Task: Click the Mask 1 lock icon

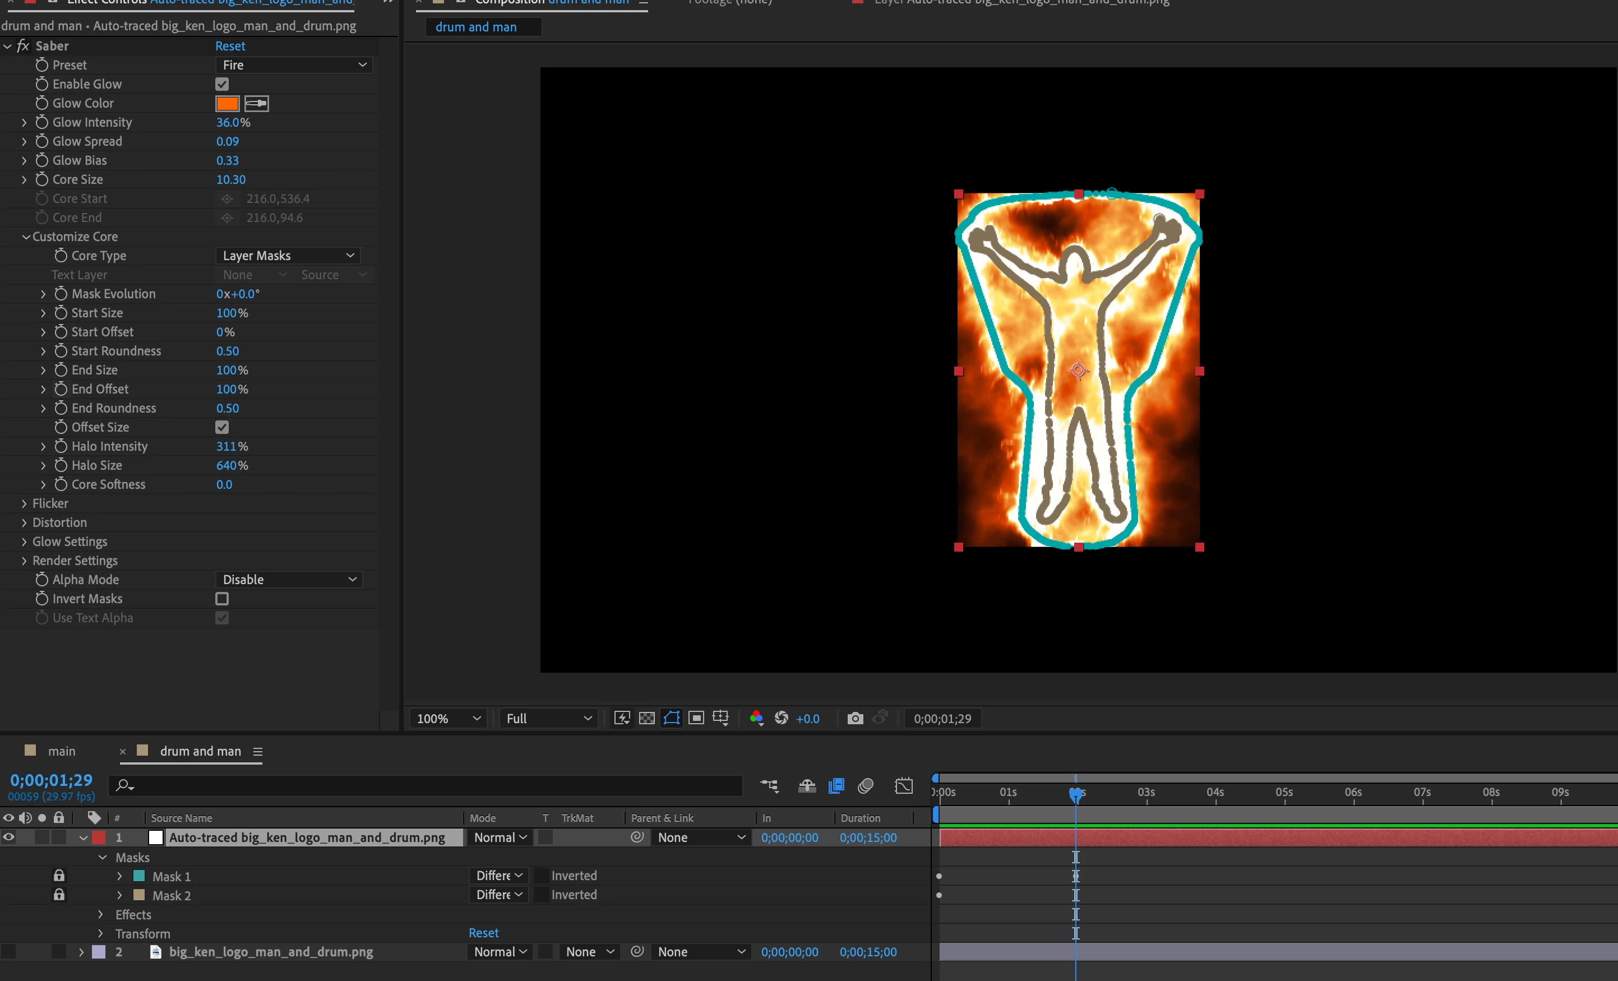Action: [x=59, y=876]
